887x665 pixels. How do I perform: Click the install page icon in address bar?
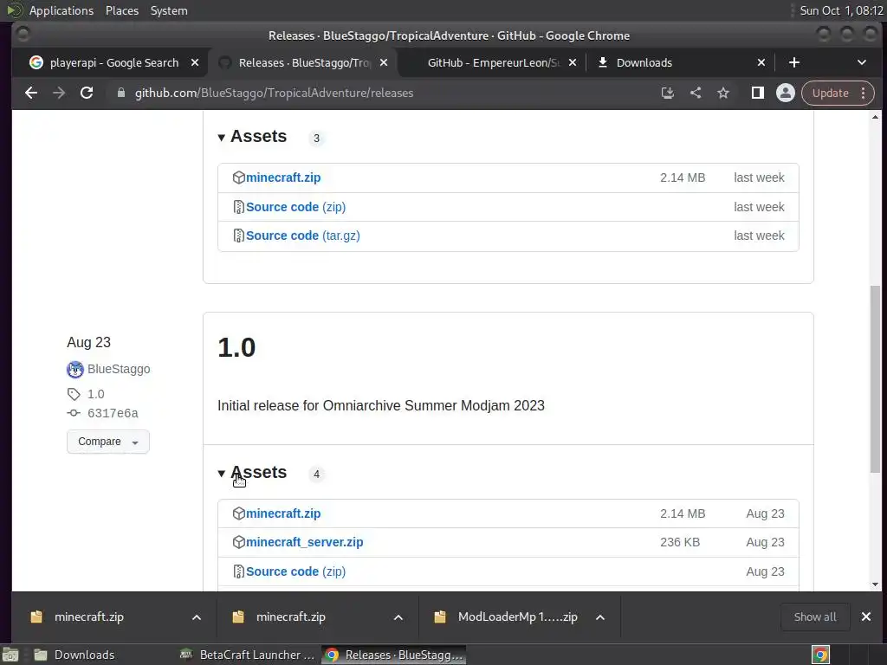coord(668,93)
